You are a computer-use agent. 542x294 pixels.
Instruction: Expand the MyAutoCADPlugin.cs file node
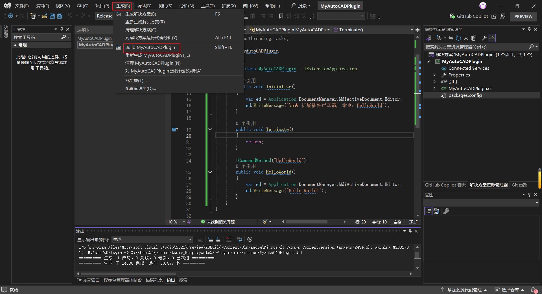click(x=434, y=89)
